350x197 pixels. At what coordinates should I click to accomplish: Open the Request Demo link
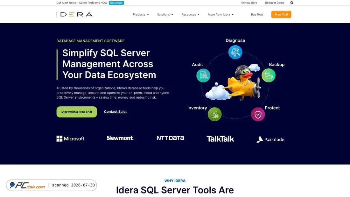pyautogui.click(x=275, y=3)
